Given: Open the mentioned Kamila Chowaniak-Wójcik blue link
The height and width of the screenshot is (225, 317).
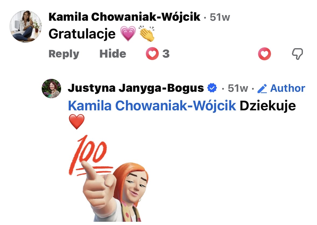Looking at the screenshot, I should point(152,106).
